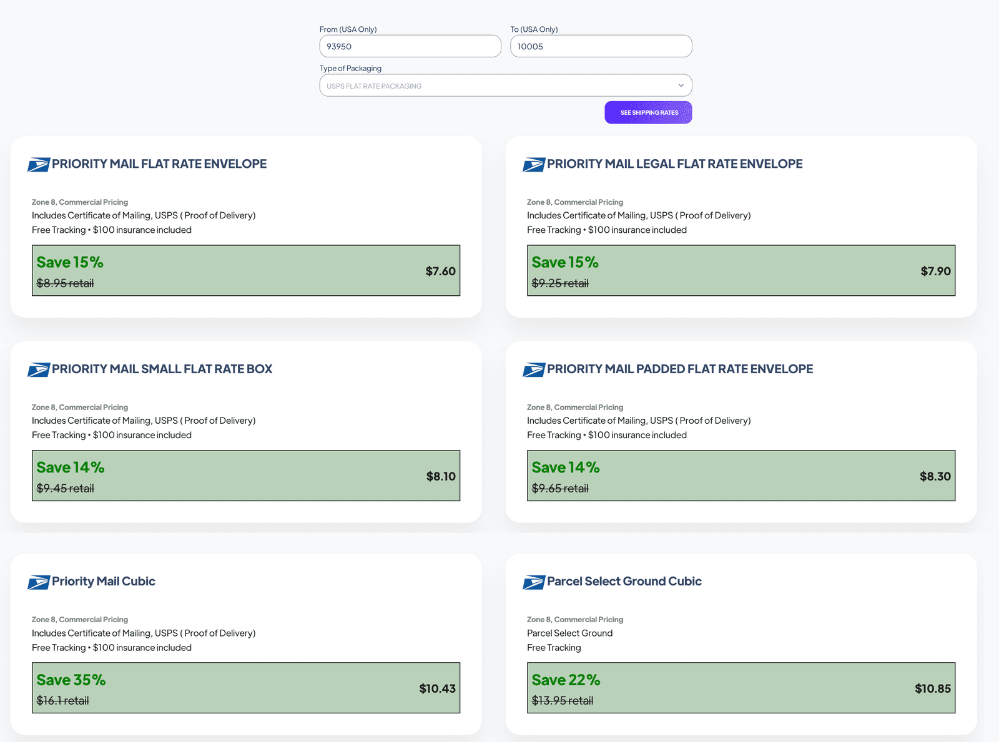Click the $7.90 price in Legal Flat Rate card
Viewport: 999px width, 742px height.
(x=936, y=271)
